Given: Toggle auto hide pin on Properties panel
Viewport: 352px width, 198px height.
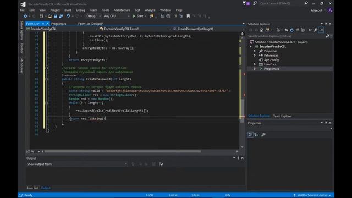Looking at the screenshot, I should point(326,123).
